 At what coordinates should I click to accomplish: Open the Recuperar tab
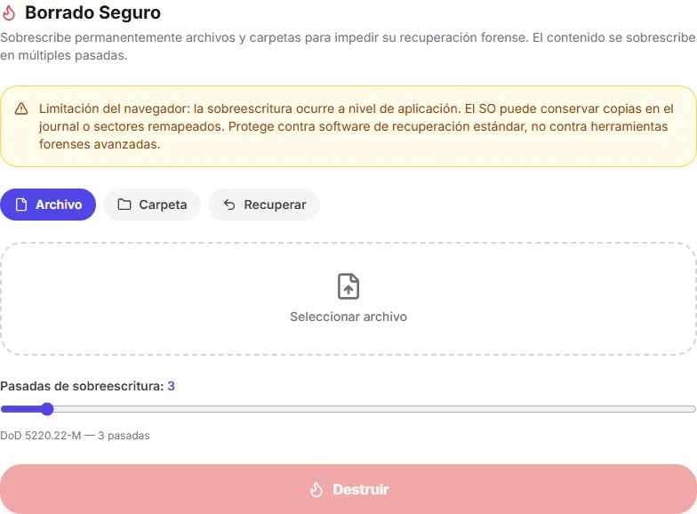click(x=264, y=205)
